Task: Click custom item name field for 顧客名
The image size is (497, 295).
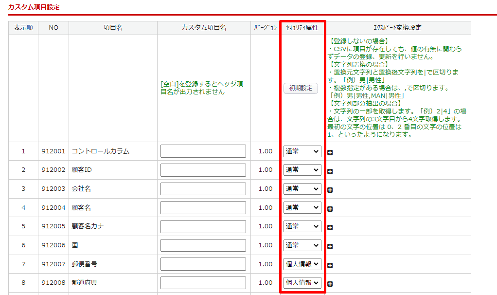Action: point(203,207)
